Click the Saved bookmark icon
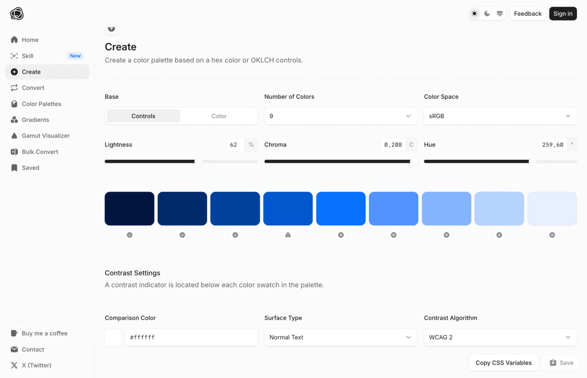 pyautogui.click(x=14, y=168)
